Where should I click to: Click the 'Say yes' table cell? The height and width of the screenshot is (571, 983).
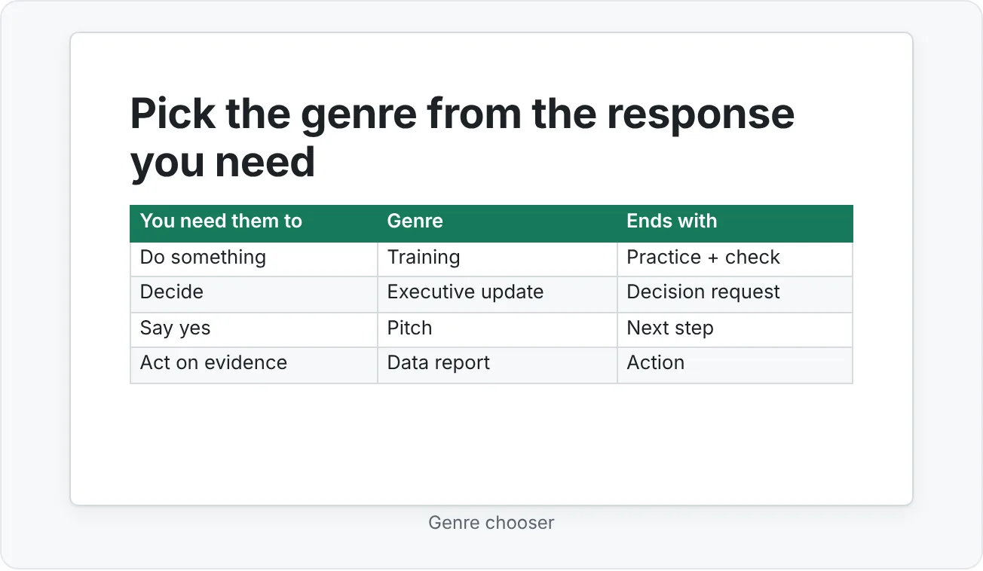pyautogui.click(x=254, y=329)
